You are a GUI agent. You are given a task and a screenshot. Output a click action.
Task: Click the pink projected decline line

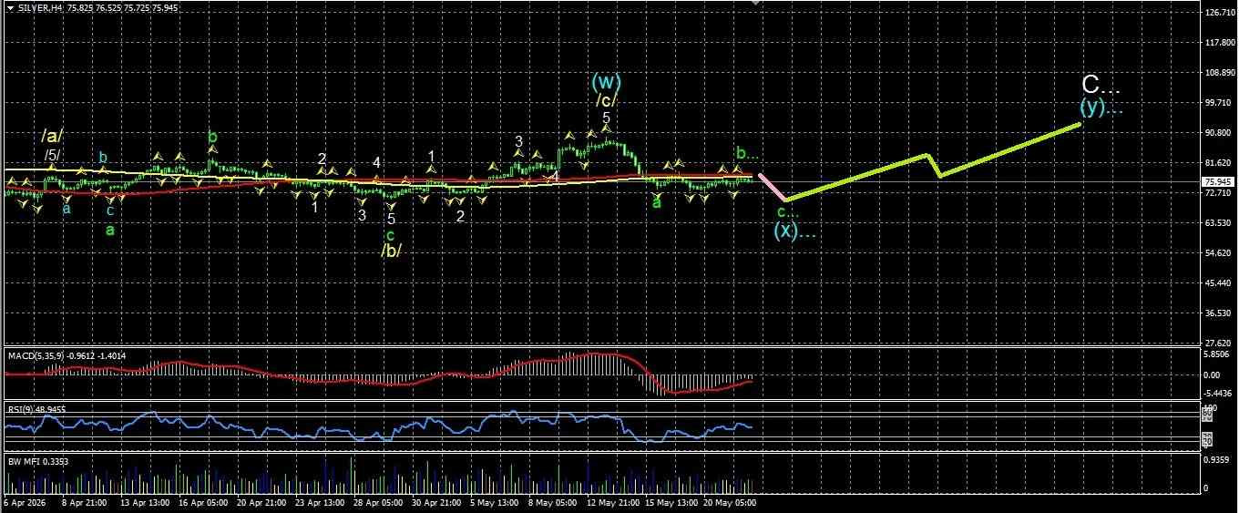point(773,187)
